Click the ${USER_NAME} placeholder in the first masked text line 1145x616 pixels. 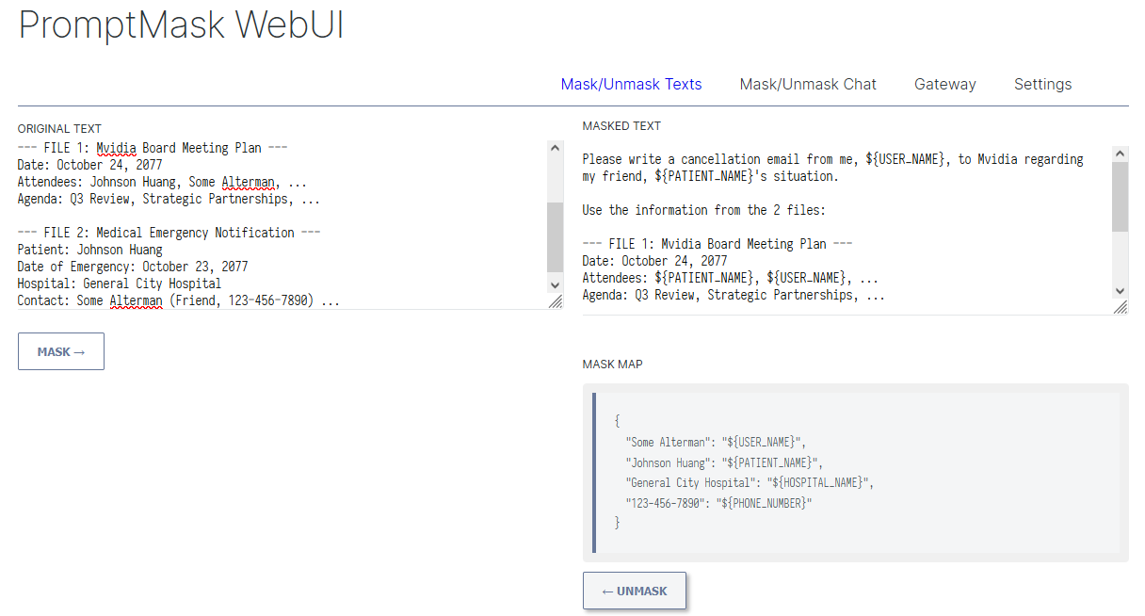click(x=904, y=159)
